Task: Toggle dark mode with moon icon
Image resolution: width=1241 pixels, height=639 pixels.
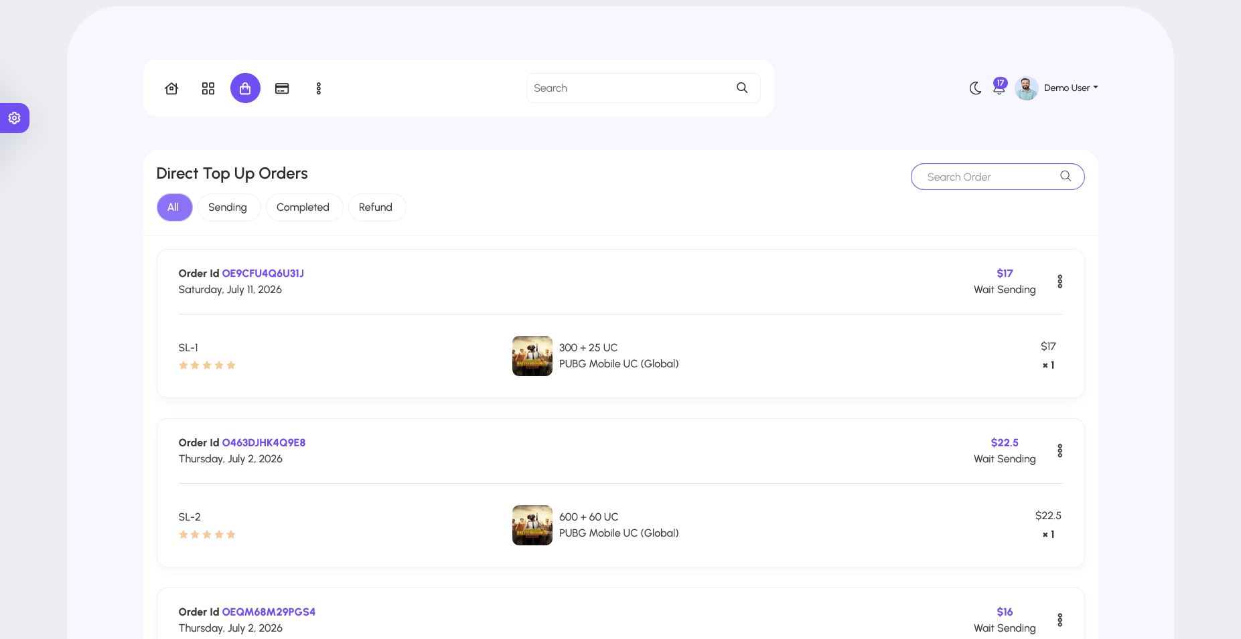Action: click(x=975, y=88)
